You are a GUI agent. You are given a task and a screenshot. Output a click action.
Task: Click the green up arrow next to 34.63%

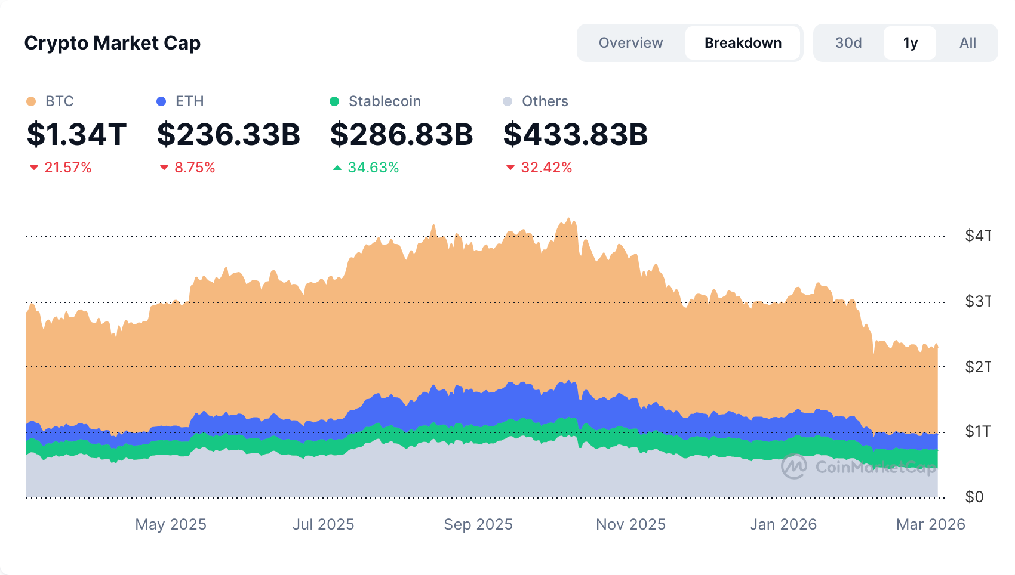click(x=338, y=168)
